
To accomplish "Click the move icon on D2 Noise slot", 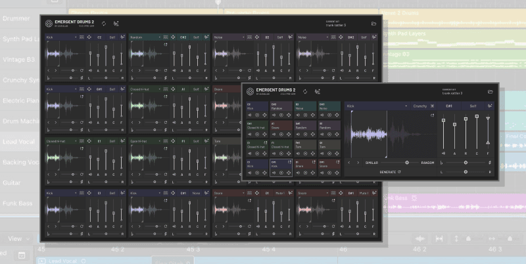I will (x=257, y=38).
